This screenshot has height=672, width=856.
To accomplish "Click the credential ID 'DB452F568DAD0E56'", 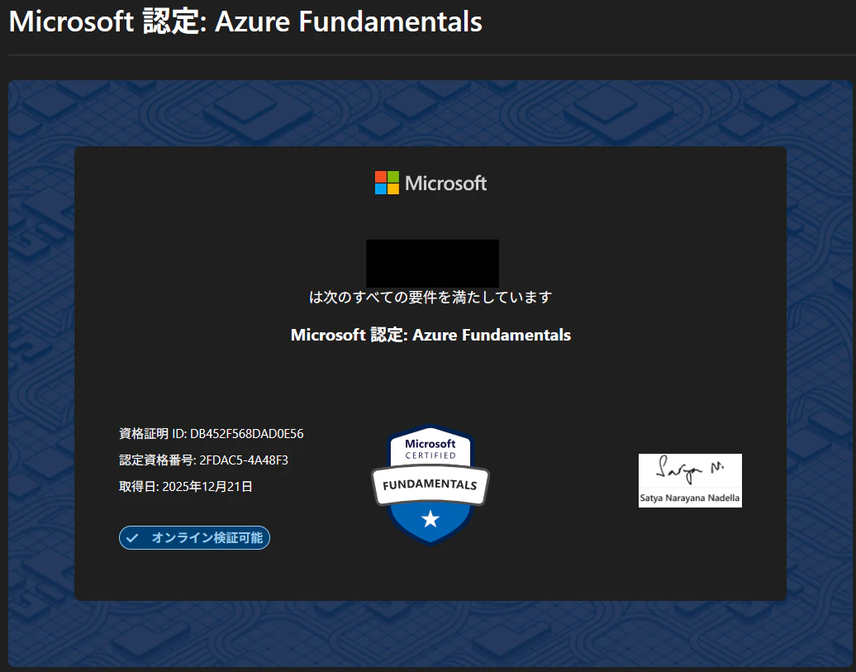I will pyautogui.click(x=247, y=434).
